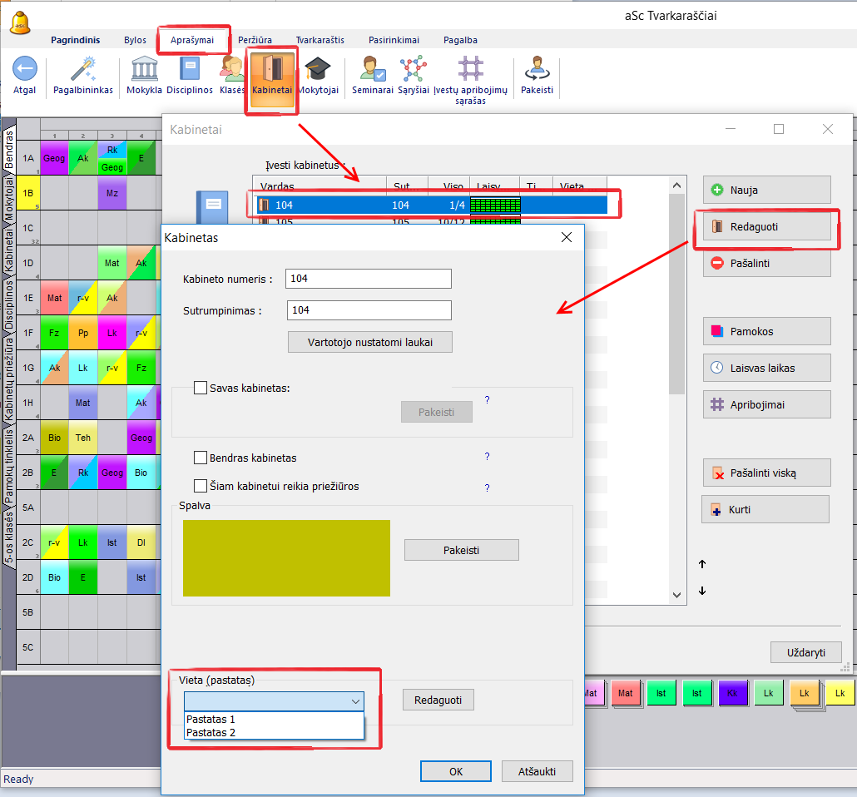Choose Pastatas 1 from dropdown list

click(211, 720)
